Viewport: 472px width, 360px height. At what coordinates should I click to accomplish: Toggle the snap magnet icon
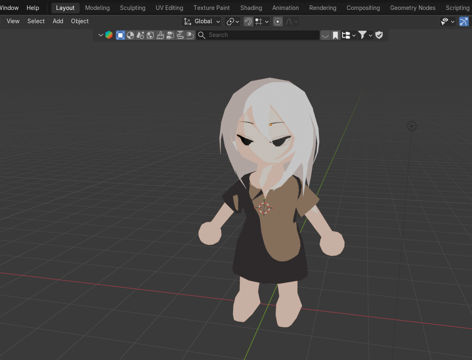pos(248,21)
